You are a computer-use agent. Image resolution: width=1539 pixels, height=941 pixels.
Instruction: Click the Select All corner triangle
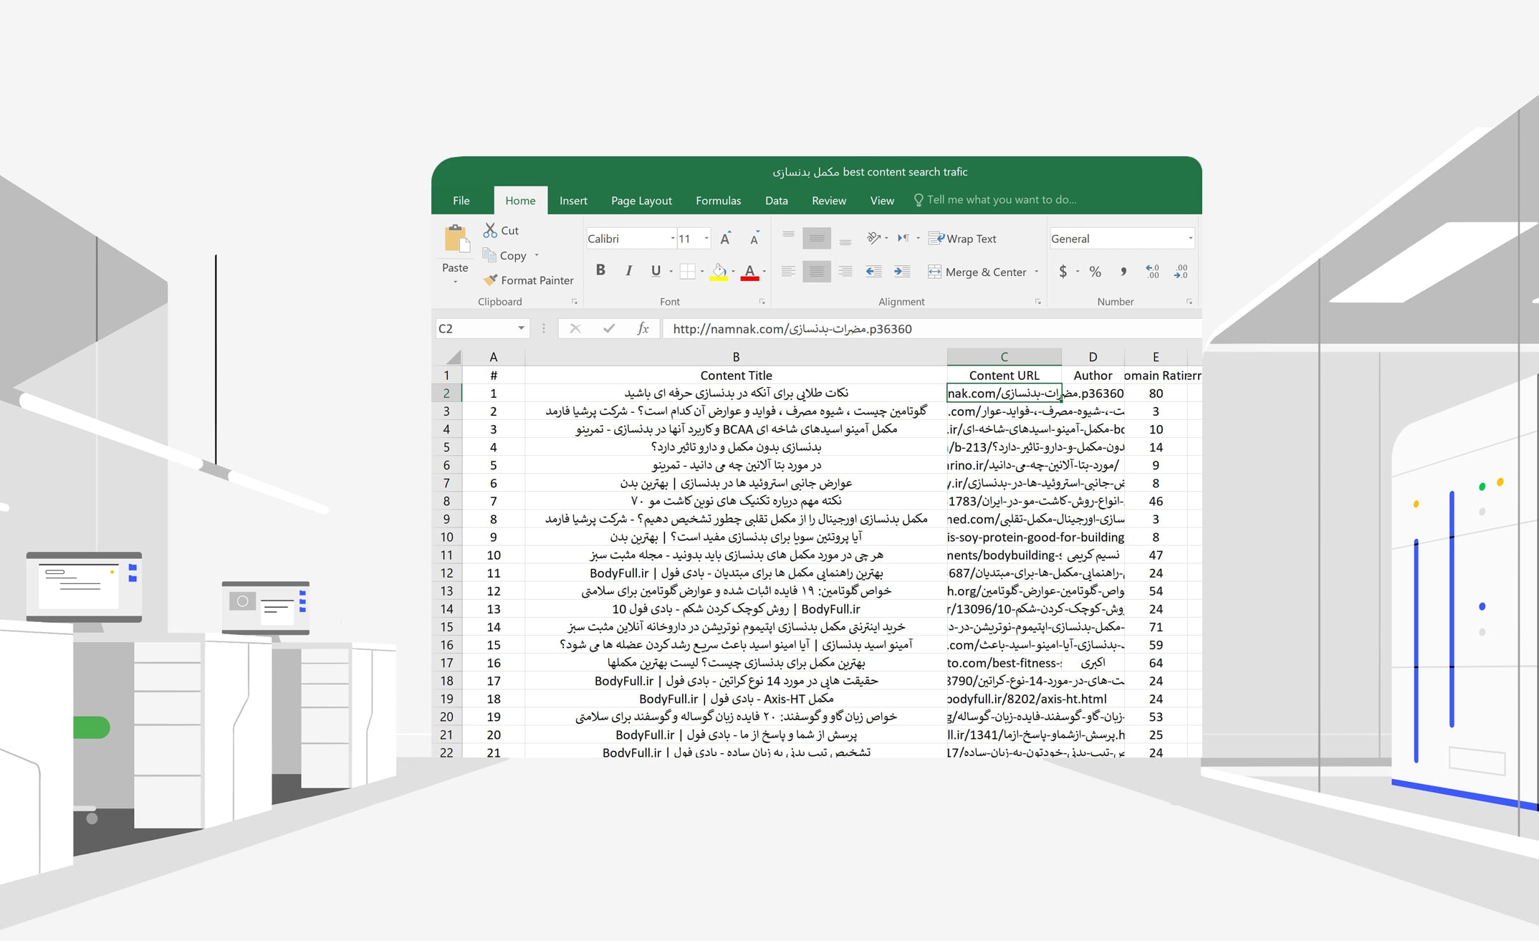[x=453, y=356]
